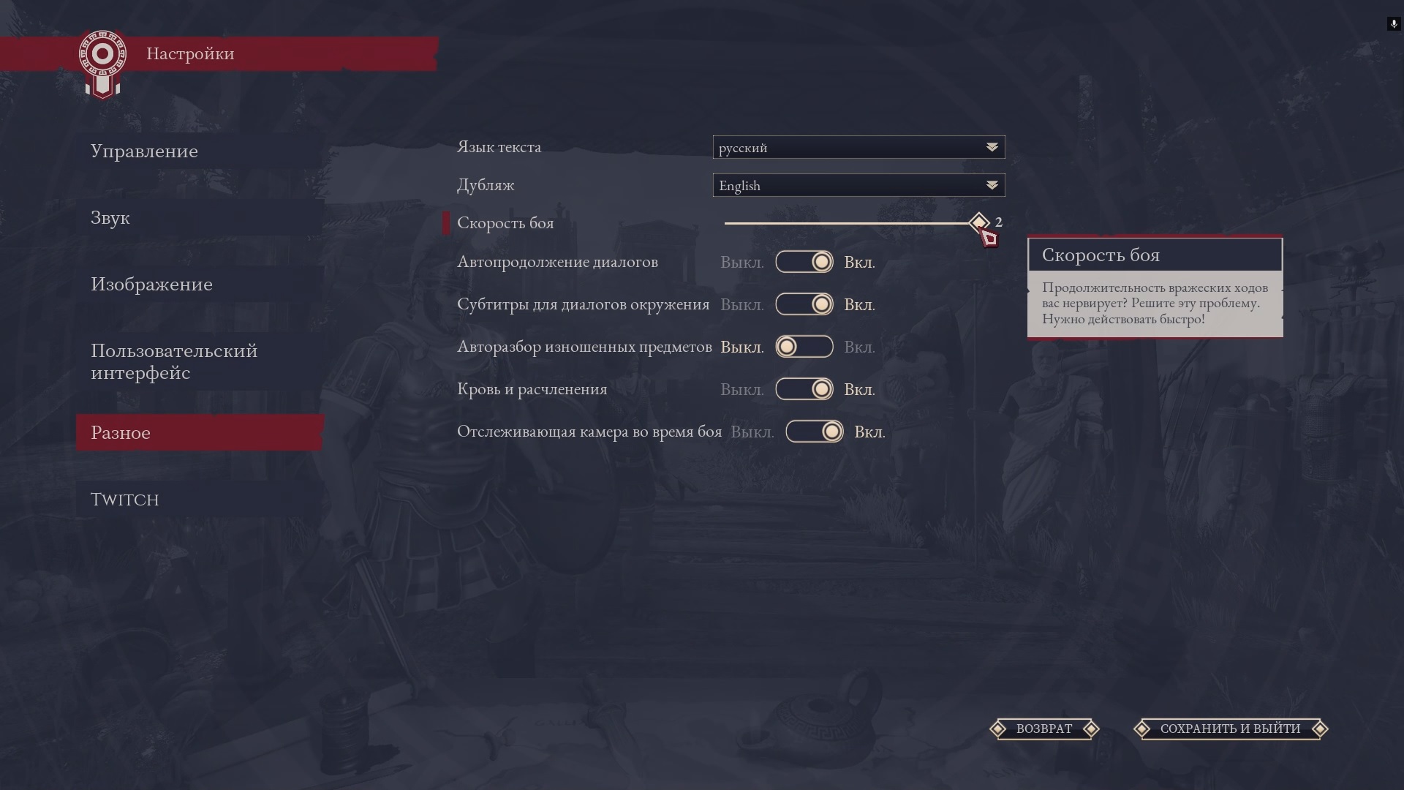Click the diamond handle on the Скорость боя slider
The image size is (1404, 790).
pyautogui.click(x=978, y=222)
